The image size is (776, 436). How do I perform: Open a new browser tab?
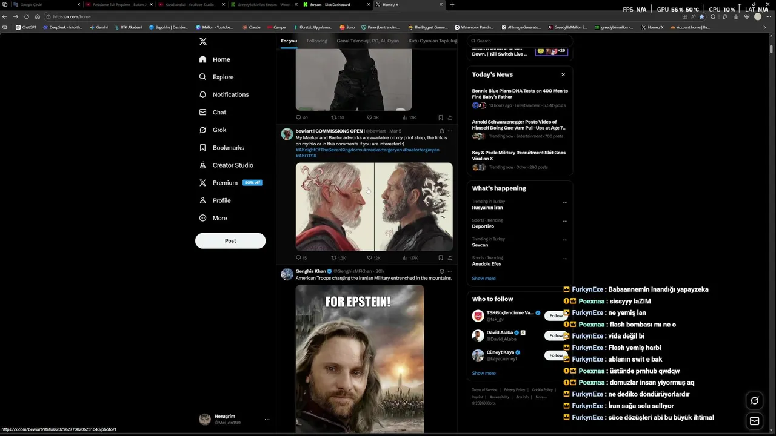pos(452,4)
